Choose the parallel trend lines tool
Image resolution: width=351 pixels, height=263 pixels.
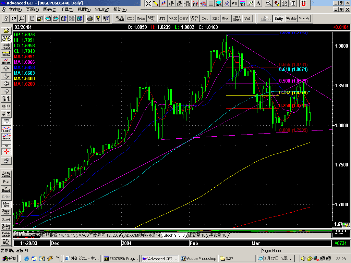[x=164, y=3]
